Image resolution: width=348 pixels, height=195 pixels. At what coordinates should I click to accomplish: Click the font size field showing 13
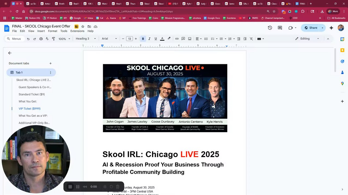[129, 39]
